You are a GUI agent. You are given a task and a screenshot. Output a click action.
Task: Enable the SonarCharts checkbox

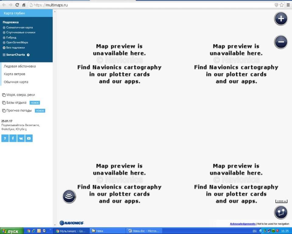4,55
